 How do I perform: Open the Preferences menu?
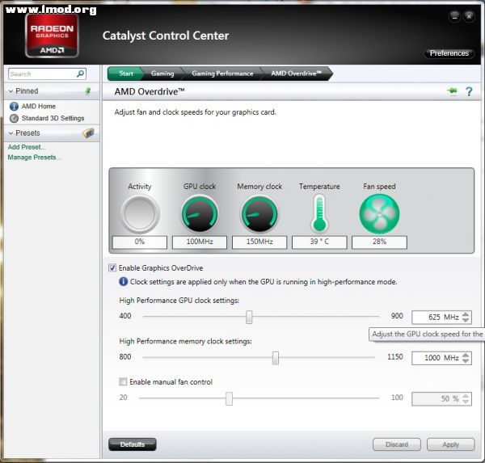click(x=449, y=53)
